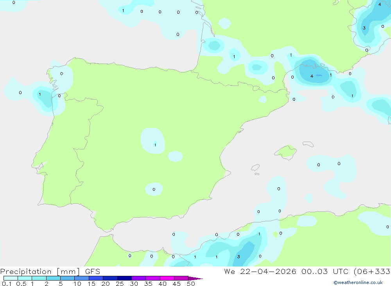This screenshot has width=391, height=286.
Task: Click the 0.1–0.5 mm palest legend swatch
Action: pyautogui.click(x=11, y=278)
